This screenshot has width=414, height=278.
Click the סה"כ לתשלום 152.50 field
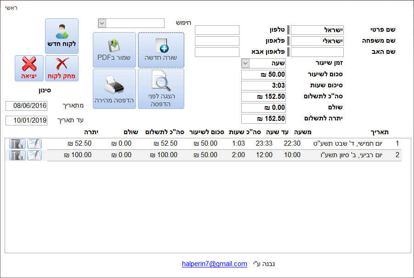pyautogui.click(x=263, y=96)
